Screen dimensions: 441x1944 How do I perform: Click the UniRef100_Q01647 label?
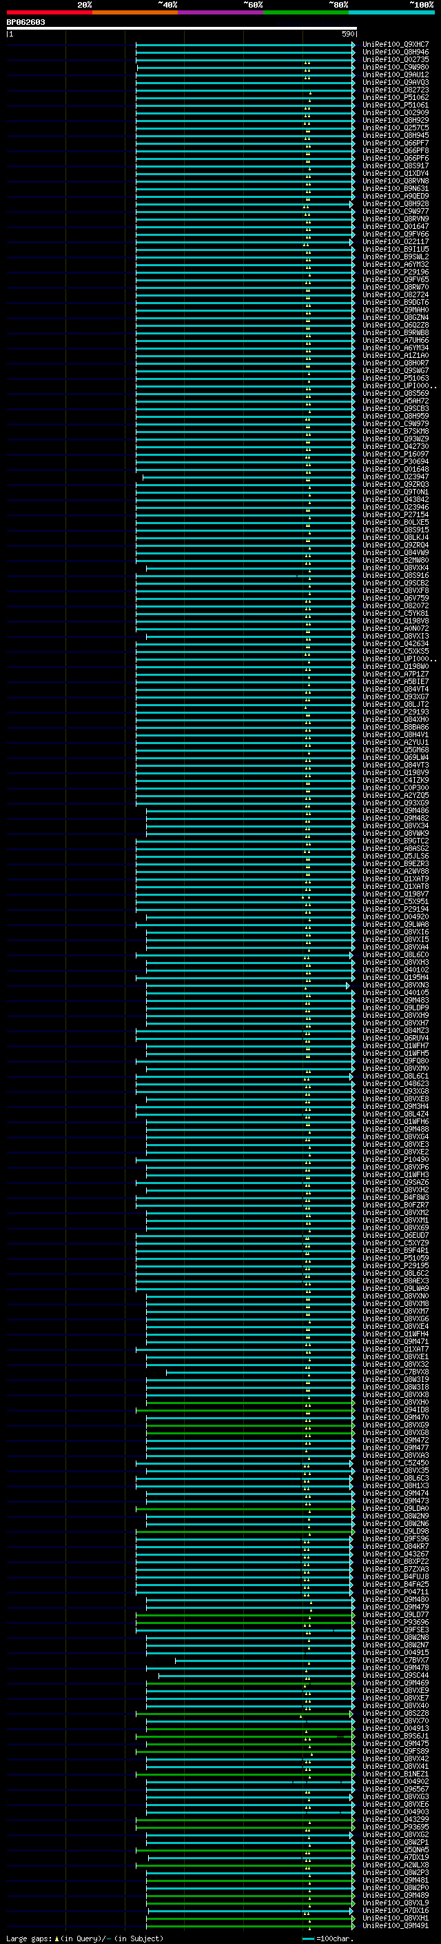[396, 226]
